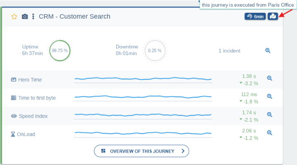
Task: Click the '1.74 s' Speed Index value
Action: click(249, 112)
